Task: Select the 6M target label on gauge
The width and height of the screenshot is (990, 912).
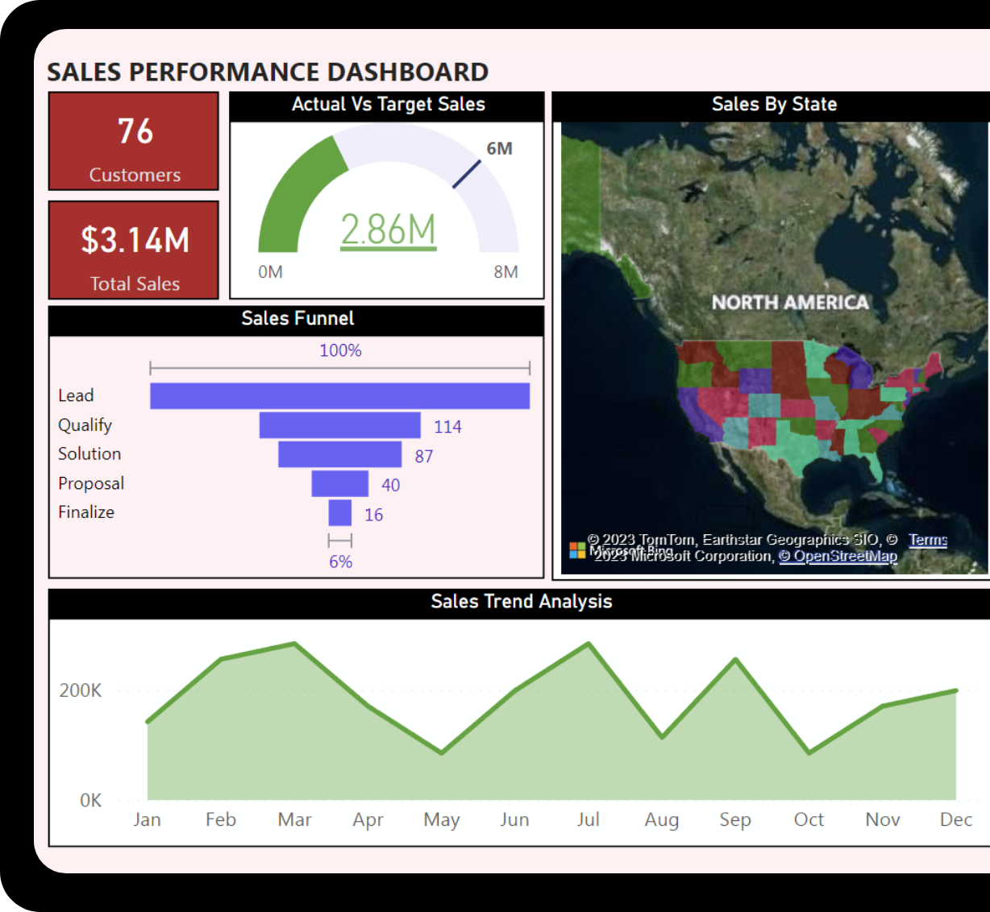Action: click(499, 148)
